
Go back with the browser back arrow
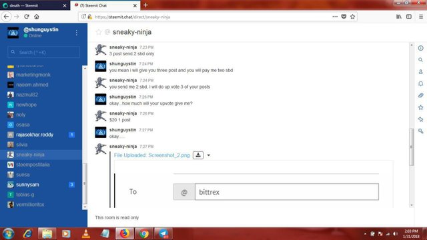pyautogui.click(x=6, y=17)
